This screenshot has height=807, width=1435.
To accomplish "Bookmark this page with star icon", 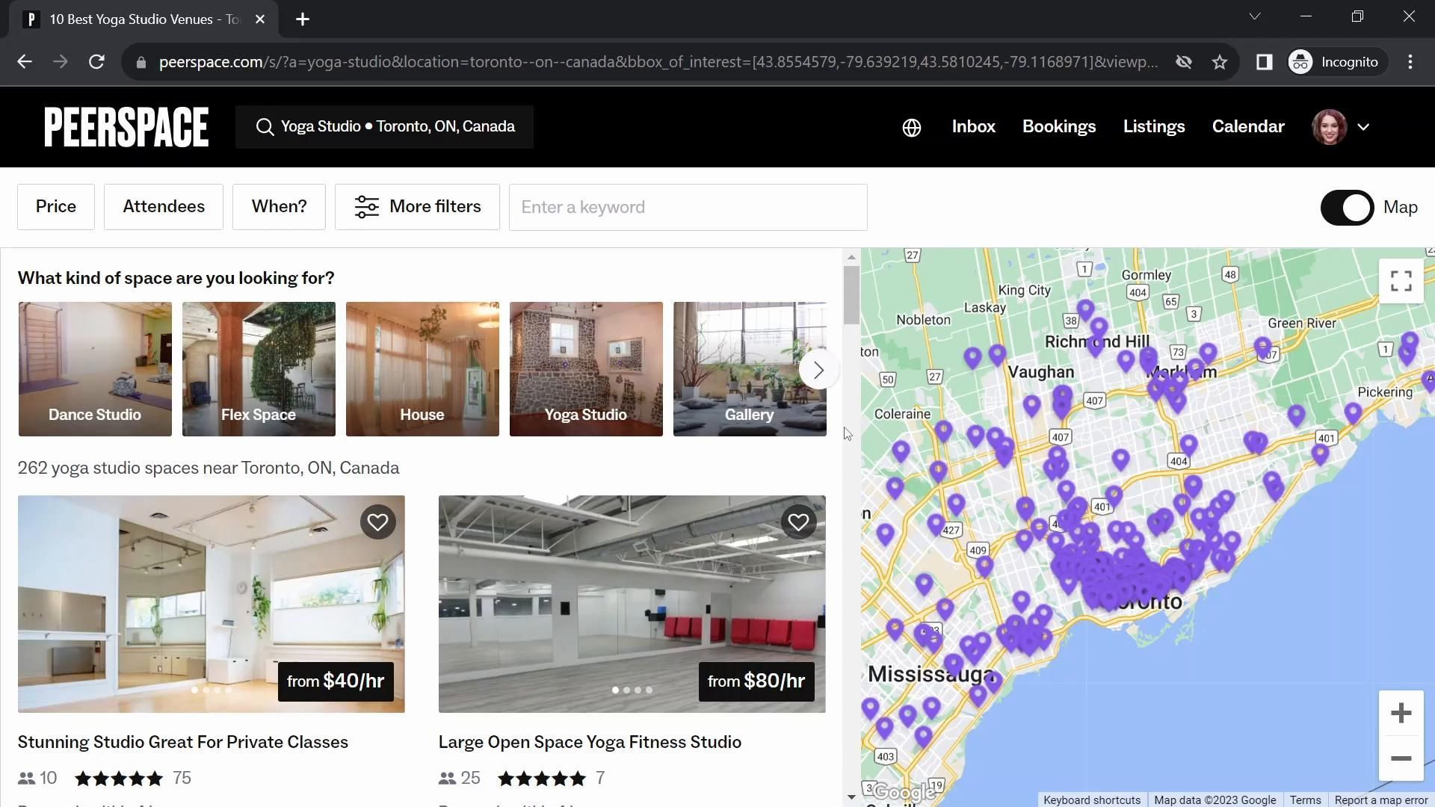I will coord(1220,62).
